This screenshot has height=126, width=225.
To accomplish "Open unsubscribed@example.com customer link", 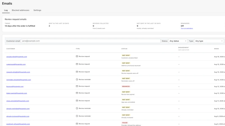I will pos(17,57).
